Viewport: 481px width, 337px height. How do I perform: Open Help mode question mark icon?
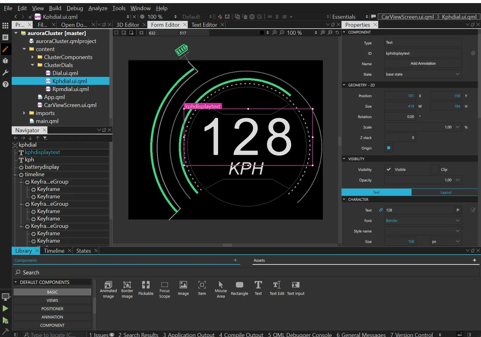coord(5,84)
